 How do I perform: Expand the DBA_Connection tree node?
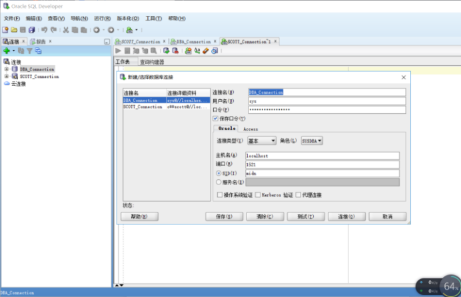pos(7,69)
